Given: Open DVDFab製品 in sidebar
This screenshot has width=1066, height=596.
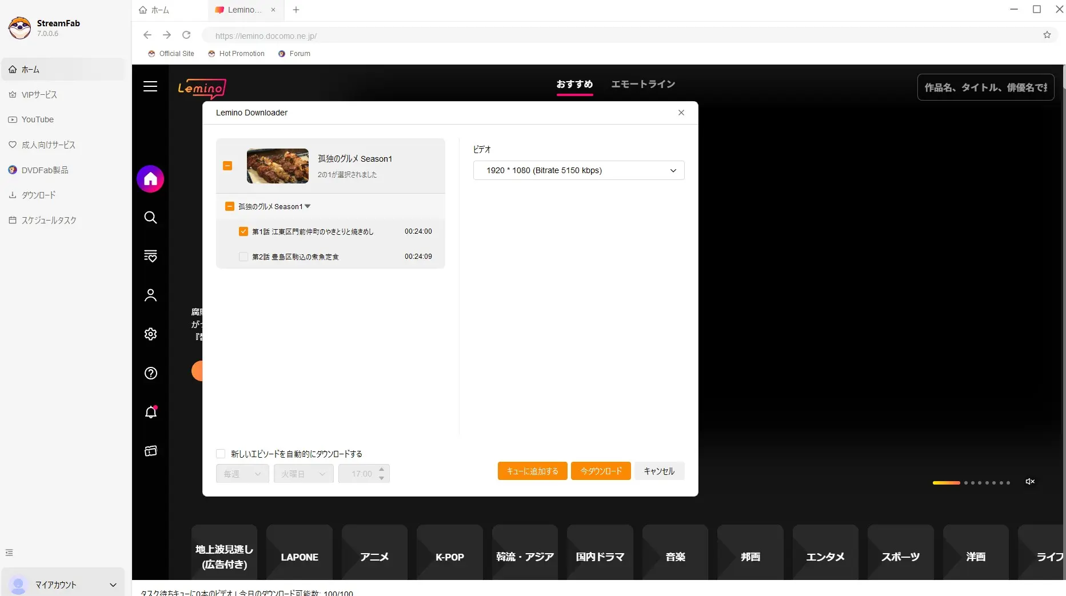Looking at the screenshot, I should point(63,170).
